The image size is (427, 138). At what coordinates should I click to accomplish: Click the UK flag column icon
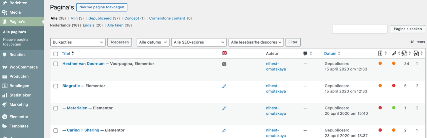(224, 53)
